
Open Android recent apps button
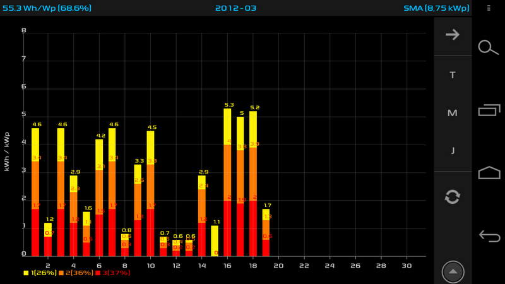tap(489, 110)
